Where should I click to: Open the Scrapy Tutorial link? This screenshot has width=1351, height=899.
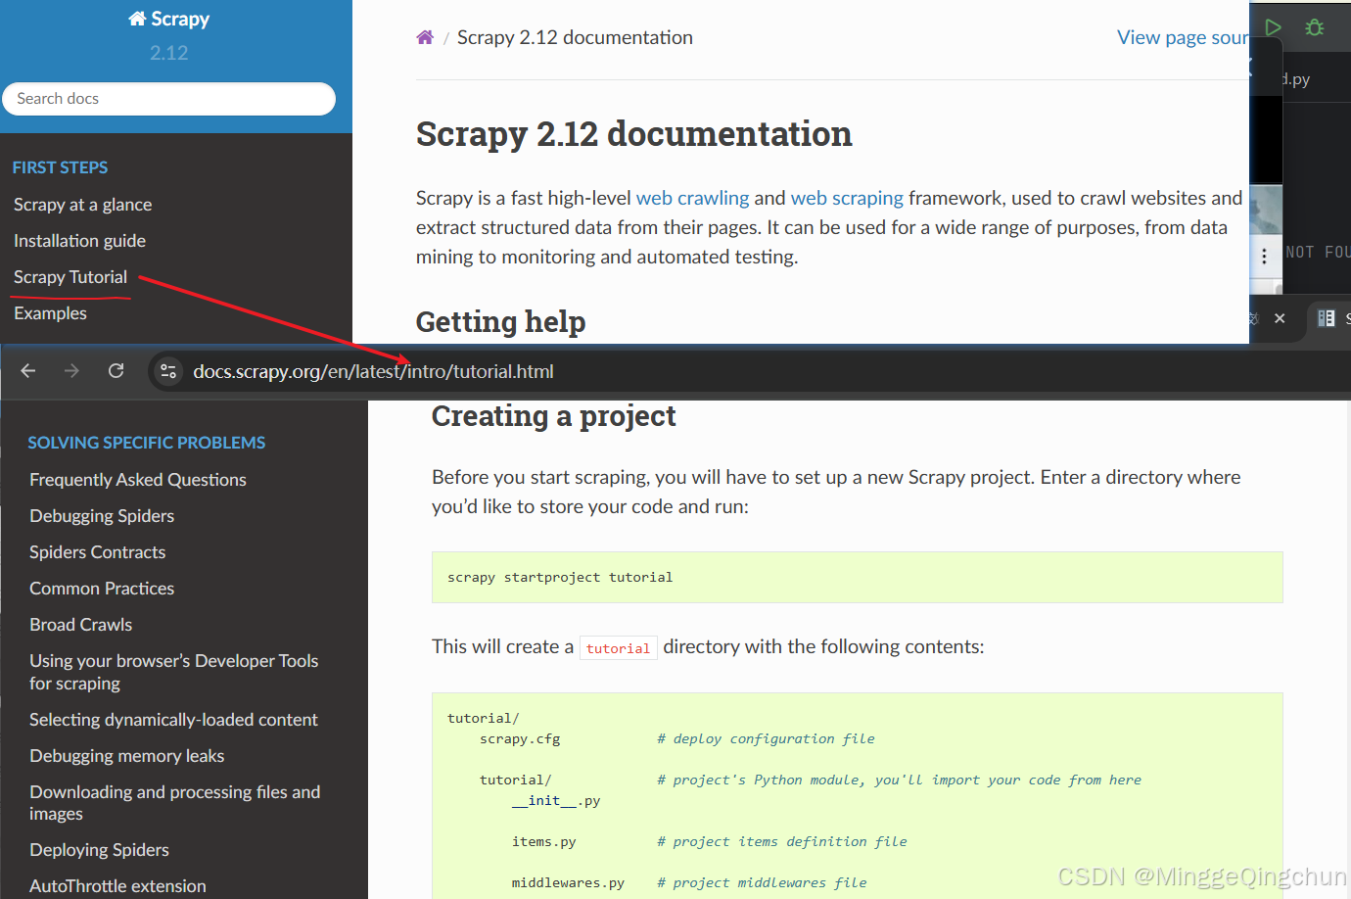(70, 277)
